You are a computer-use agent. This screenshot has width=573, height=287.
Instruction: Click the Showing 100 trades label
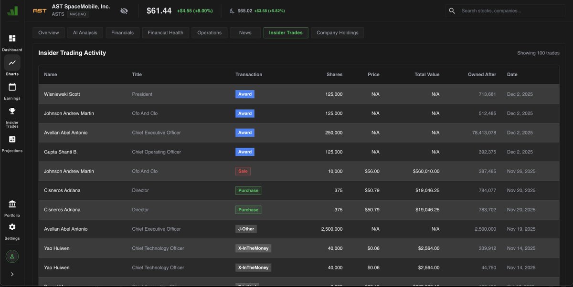click(538, 53)
